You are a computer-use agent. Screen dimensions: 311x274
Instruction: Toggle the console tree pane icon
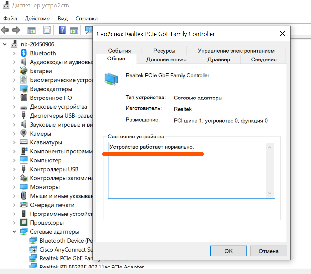coord(31,30)
